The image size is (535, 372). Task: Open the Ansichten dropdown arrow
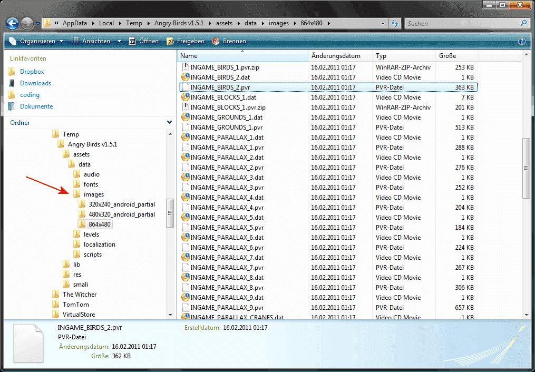click(x=119, y=41)
